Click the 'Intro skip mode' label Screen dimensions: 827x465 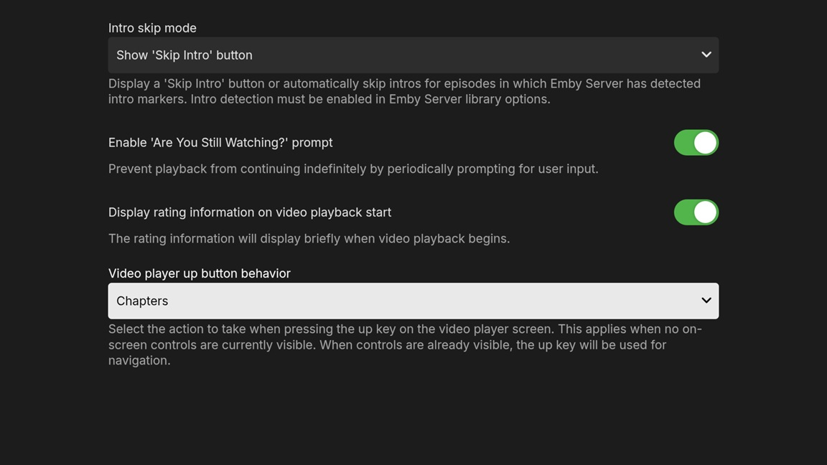pyautogui.click(x=152, y=28)
